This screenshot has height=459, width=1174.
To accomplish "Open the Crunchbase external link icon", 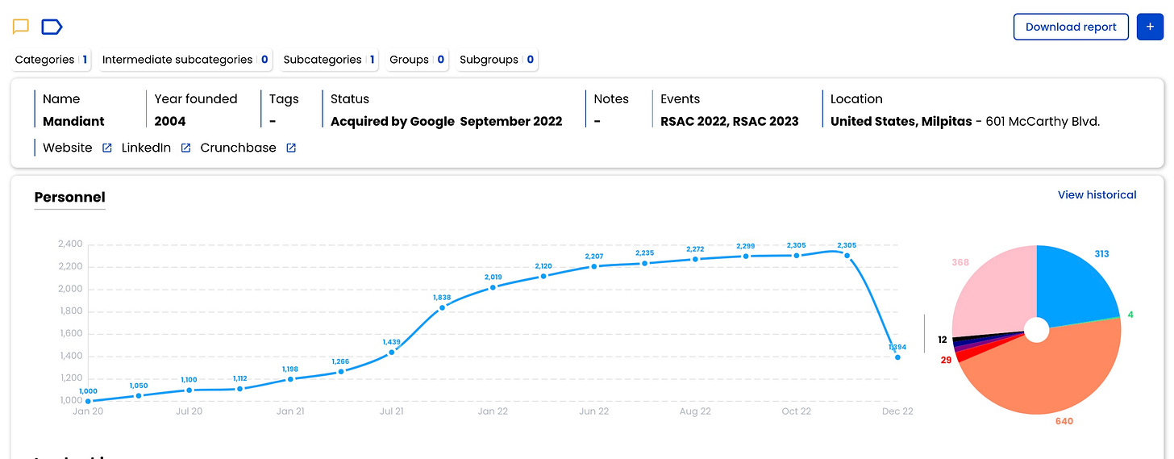I will tap(291, 148).
